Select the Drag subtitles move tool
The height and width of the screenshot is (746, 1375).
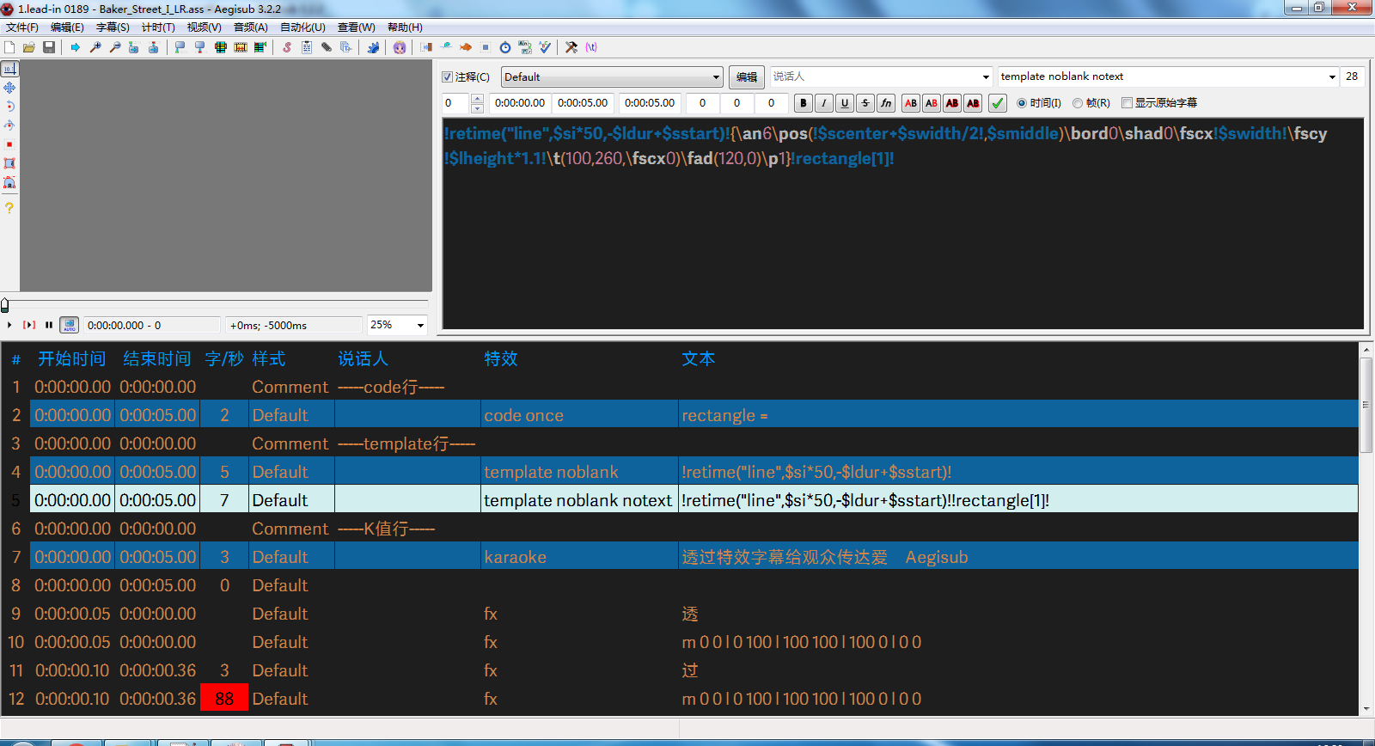[9, 88]
